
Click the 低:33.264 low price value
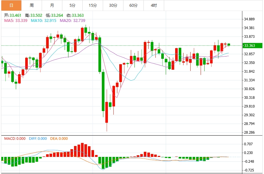[x=54, y=15]
